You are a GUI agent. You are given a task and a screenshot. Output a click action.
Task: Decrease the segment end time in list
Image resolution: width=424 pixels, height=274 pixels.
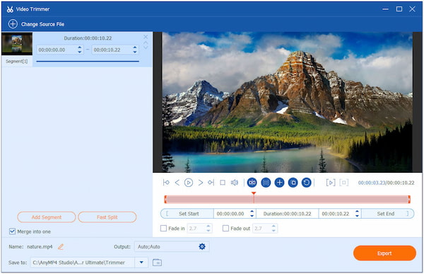(x=135, y=52)
